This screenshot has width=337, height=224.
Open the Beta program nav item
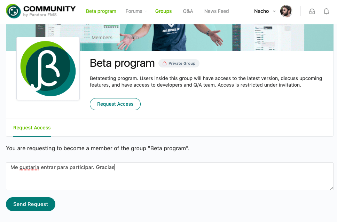point(101,11)
